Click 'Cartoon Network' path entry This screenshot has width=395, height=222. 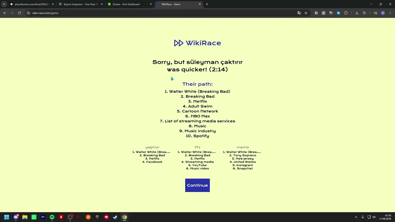(x=197, y=111)
